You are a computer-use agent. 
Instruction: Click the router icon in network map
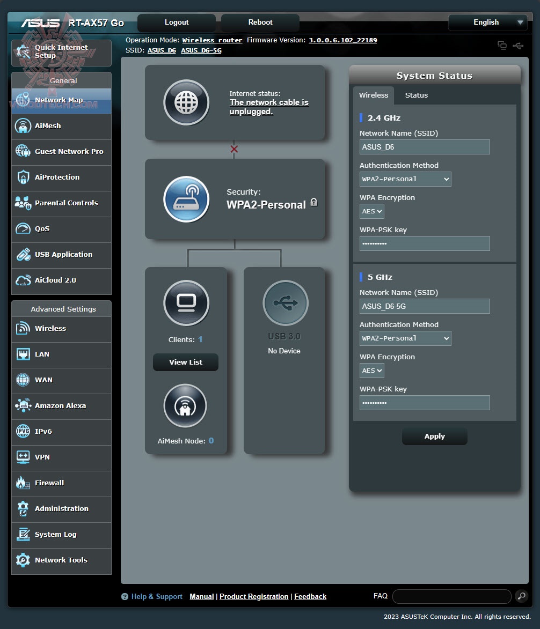pos(186,199)
